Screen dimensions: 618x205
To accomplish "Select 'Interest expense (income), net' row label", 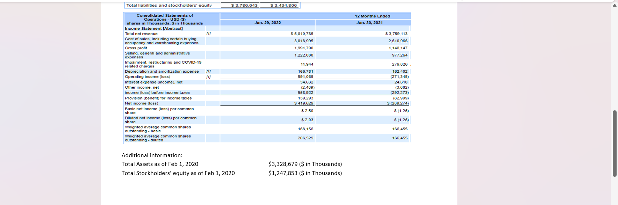I will point(153,82).
